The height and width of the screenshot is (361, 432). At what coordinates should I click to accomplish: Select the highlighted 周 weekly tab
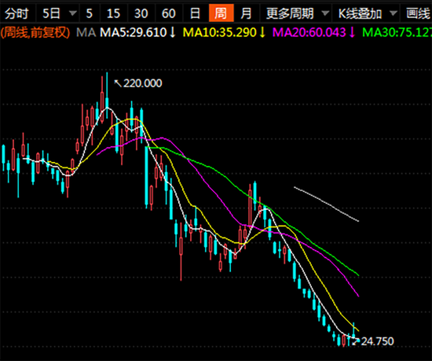[221, 13]
